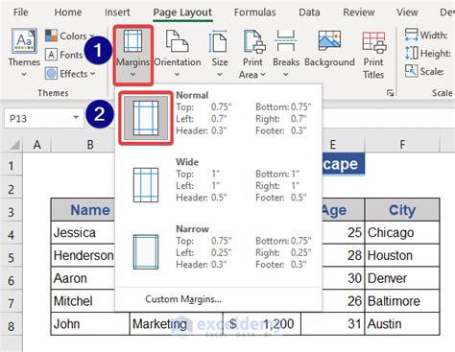Click the Name header cell
Image resolution: width=455 pixels, height=352 pixels.
coord(83,210)
